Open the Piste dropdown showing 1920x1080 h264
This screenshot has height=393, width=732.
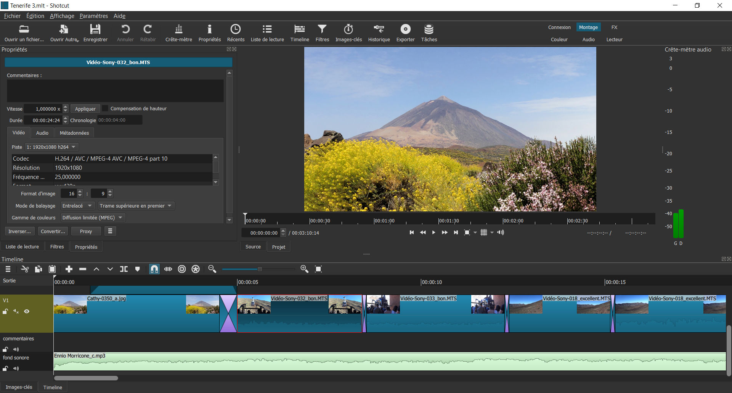coord(51,147)
